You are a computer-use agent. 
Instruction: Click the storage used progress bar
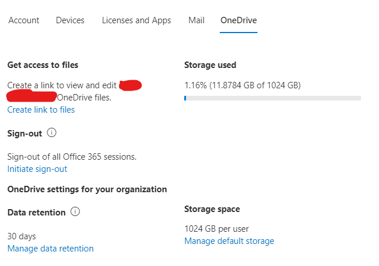[272, 98]
